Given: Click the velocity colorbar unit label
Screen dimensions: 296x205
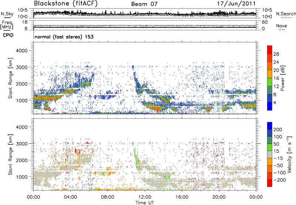Looking at the screenshot, I should [289, 154].
